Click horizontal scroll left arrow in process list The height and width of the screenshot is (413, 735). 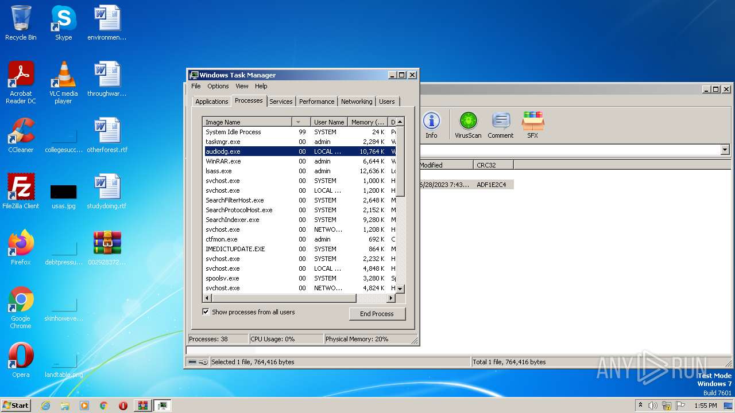[207, 298]
